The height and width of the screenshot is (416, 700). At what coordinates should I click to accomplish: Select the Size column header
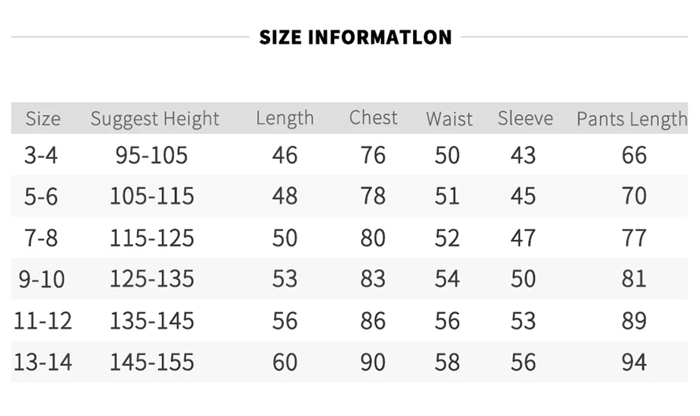pyautogui.click(x=43, y=119)
